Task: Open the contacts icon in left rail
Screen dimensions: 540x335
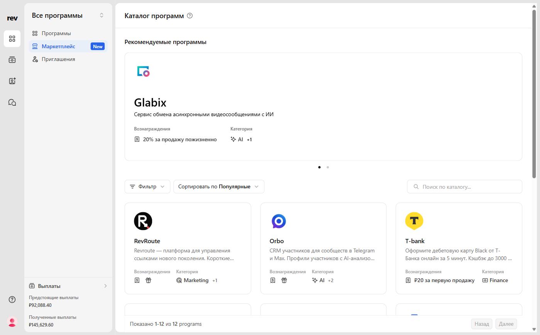Action: pyautogui.click(x=12, y=81)
